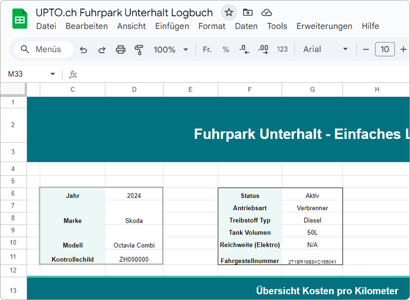Click the cell containing Skoda

pos(134,219)
